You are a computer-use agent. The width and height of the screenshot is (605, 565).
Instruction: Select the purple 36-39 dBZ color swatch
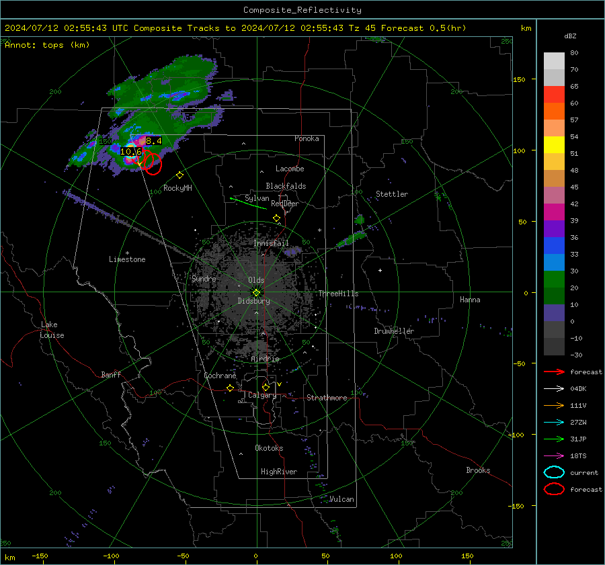[554, 228]
